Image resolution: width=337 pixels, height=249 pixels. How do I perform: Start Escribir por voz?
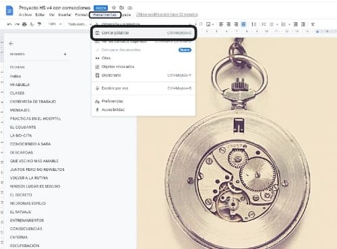[144, 88]
